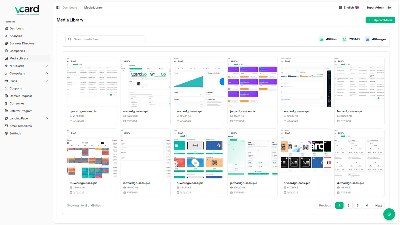Go to pagination page 3
Screen dimensions: 400x225
(357, 205)
